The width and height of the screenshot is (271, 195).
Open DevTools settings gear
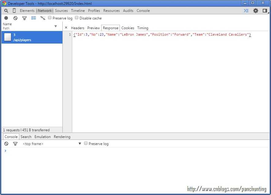click(256, 11)
